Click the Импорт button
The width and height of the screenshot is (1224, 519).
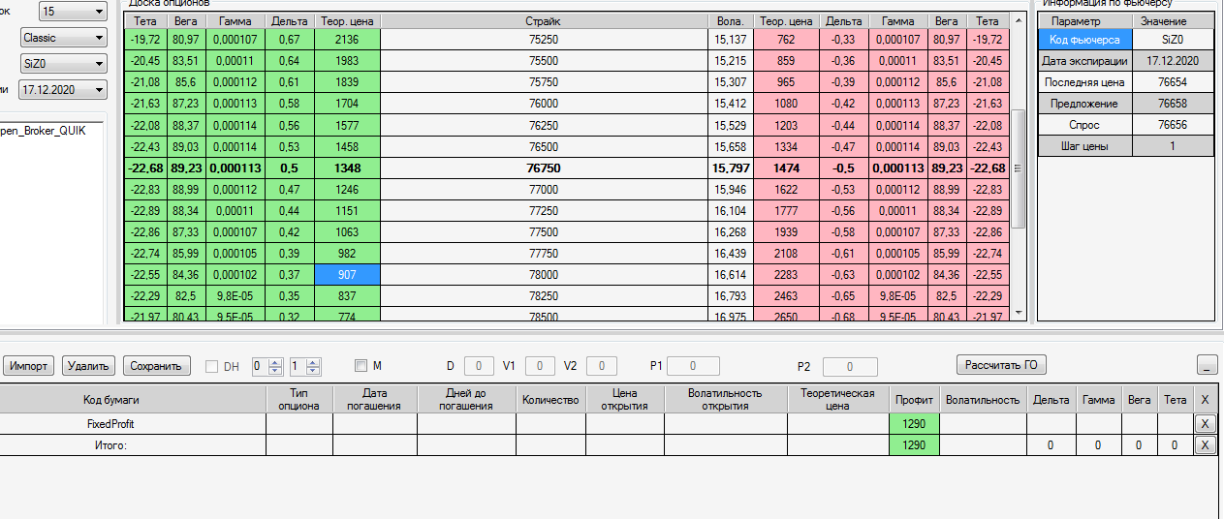pyautogui.click(x=29, y=366)
